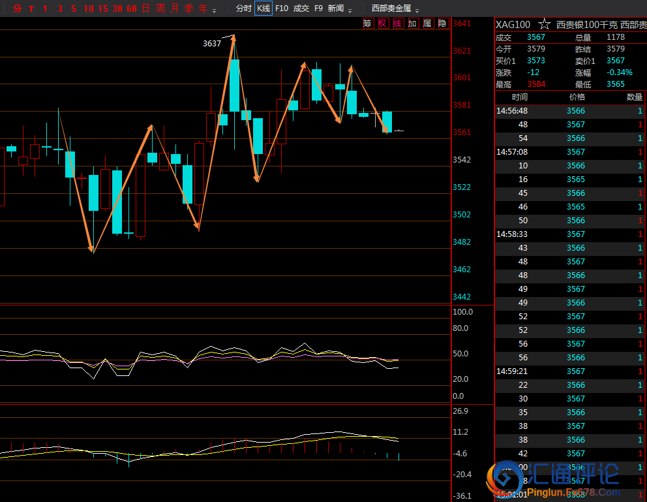Open the K线 candlestick view

pos(263,8)
